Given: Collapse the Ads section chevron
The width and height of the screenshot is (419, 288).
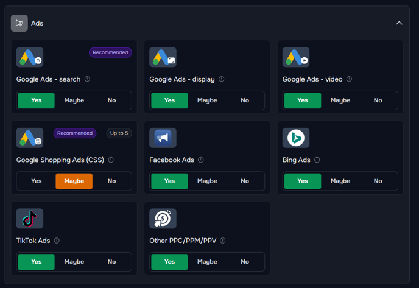Looking at the screenshot, I should (399, 23).
